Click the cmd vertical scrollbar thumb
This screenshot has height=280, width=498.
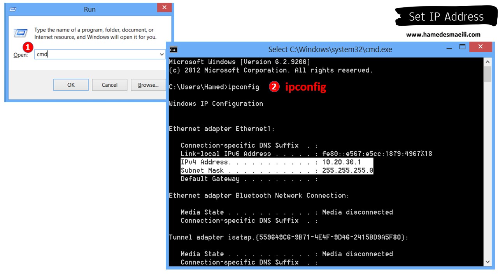click(487, 74)
